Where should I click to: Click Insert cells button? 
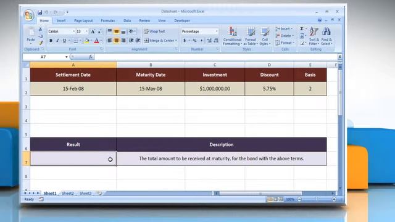click(284, 29)
